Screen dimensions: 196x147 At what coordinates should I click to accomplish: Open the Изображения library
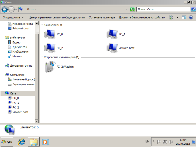(19, 52)
